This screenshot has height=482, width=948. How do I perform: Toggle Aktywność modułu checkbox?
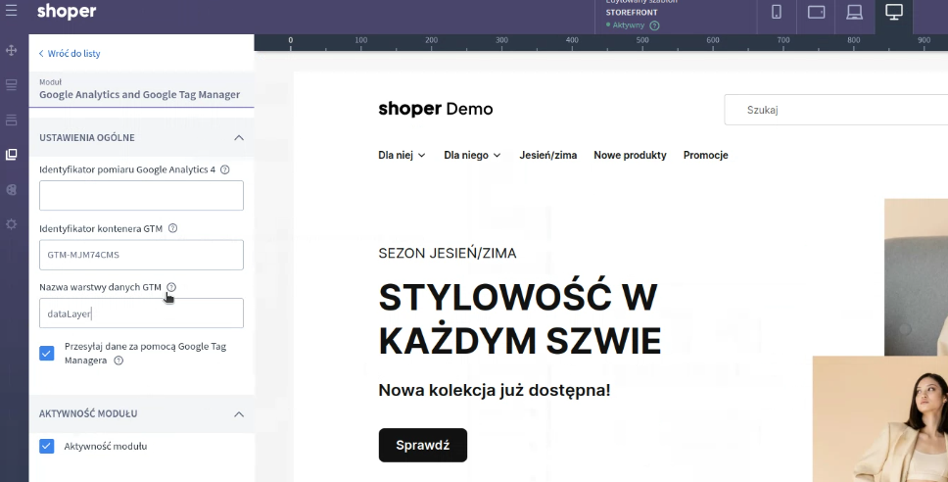click(x=47, y=447)
